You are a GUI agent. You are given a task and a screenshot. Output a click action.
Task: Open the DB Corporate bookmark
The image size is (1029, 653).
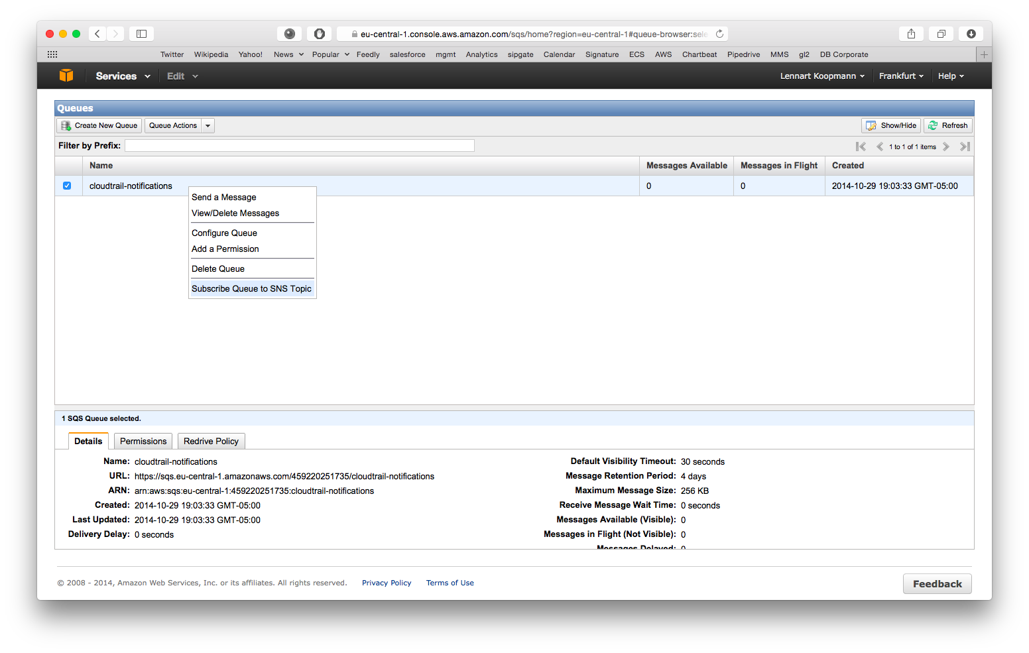tap(844, 54)
